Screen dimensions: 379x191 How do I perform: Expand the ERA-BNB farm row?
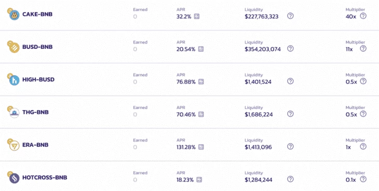tap(189, 145)
